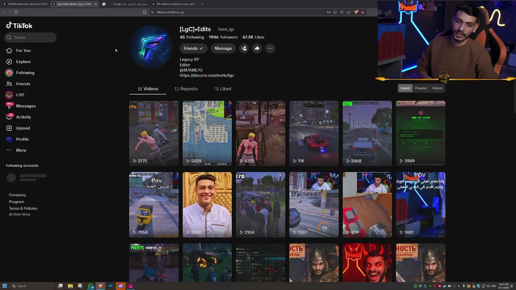516x290 pixels.
Task: Focus the TikTok Search field
Action: pos(31,37)
